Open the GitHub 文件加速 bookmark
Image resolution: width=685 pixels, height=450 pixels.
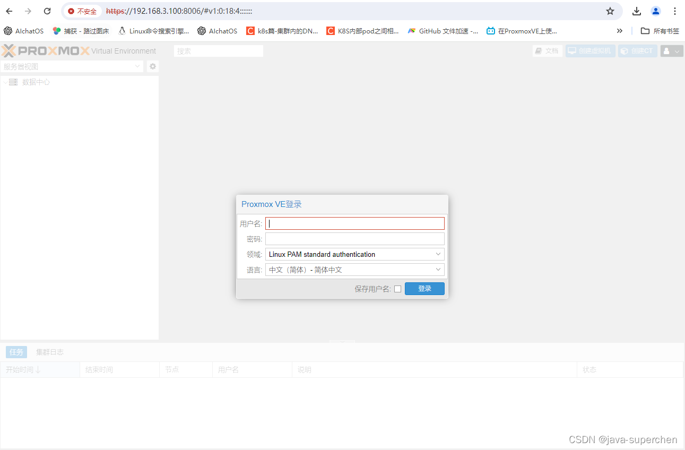pyautogui.click(x=443, y=31)
